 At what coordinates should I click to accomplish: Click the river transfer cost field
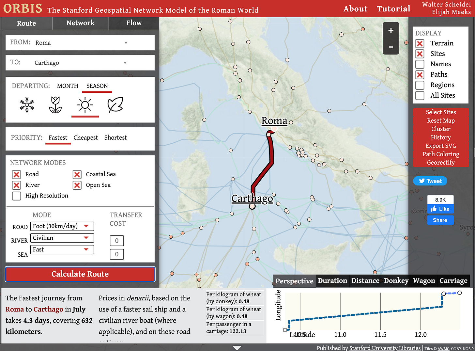click(117, 241)
